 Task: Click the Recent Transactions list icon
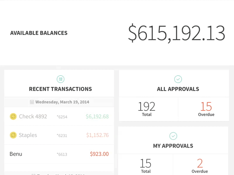[x=60, y=79]
